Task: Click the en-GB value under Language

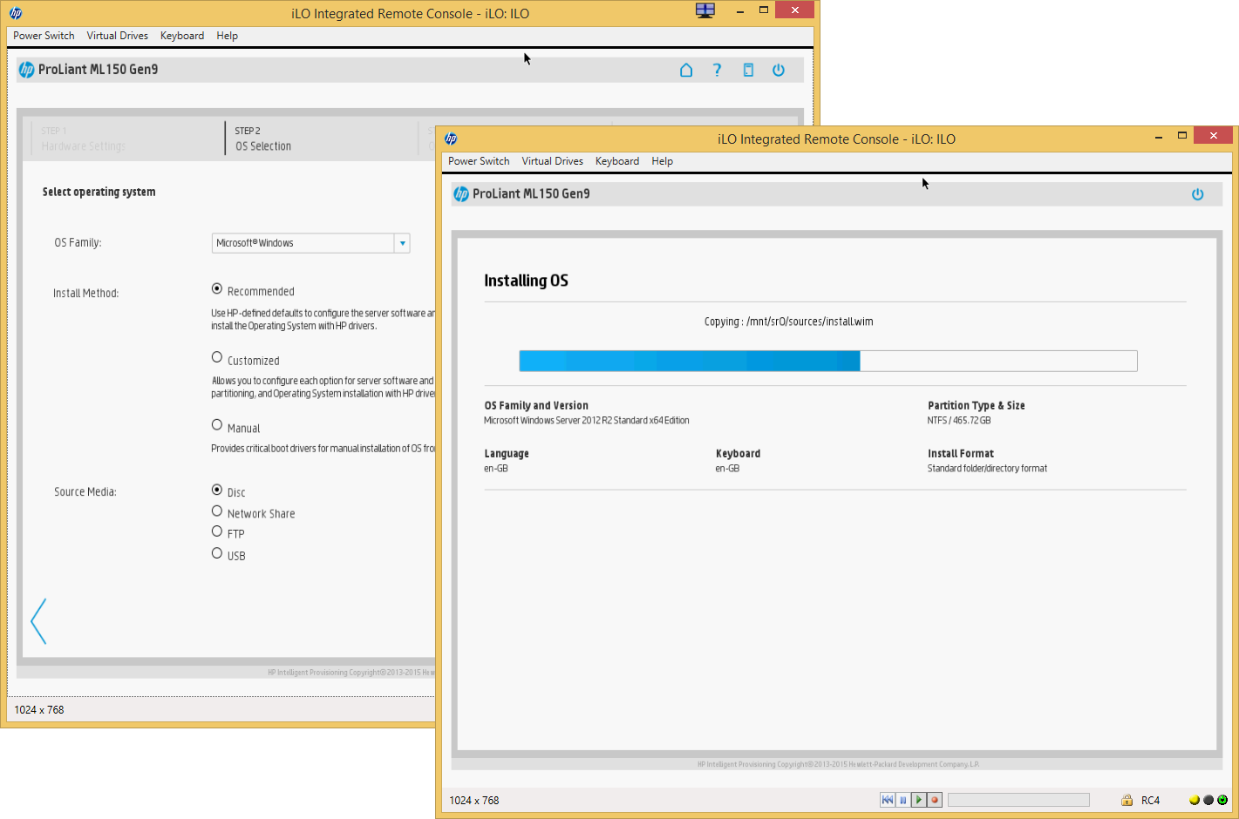Action: click(496, 469)
